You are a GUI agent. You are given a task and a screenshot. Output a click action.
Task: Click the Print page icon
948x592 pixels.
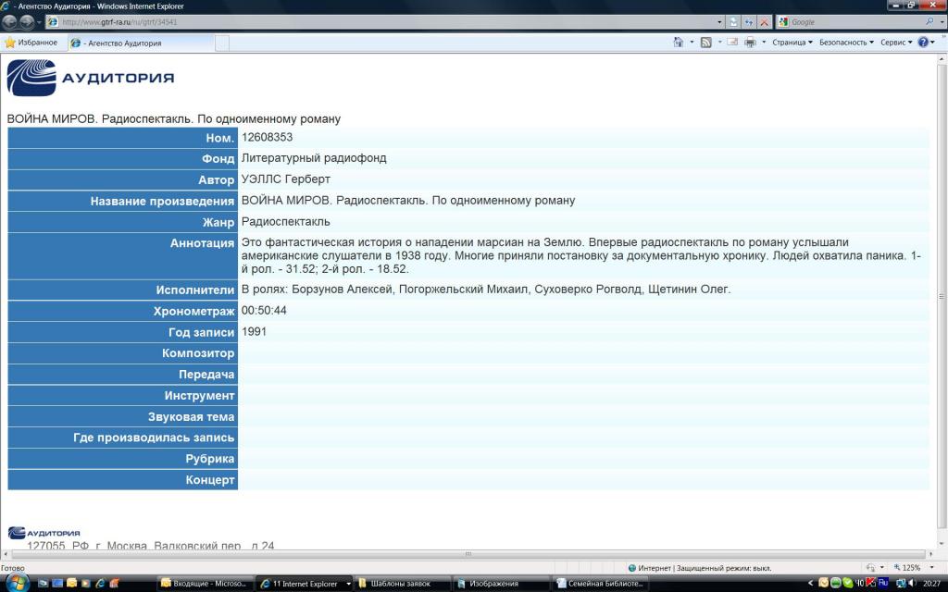[750, 43]
